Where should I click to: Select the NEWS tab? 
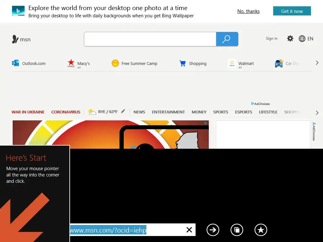(139, 112)
